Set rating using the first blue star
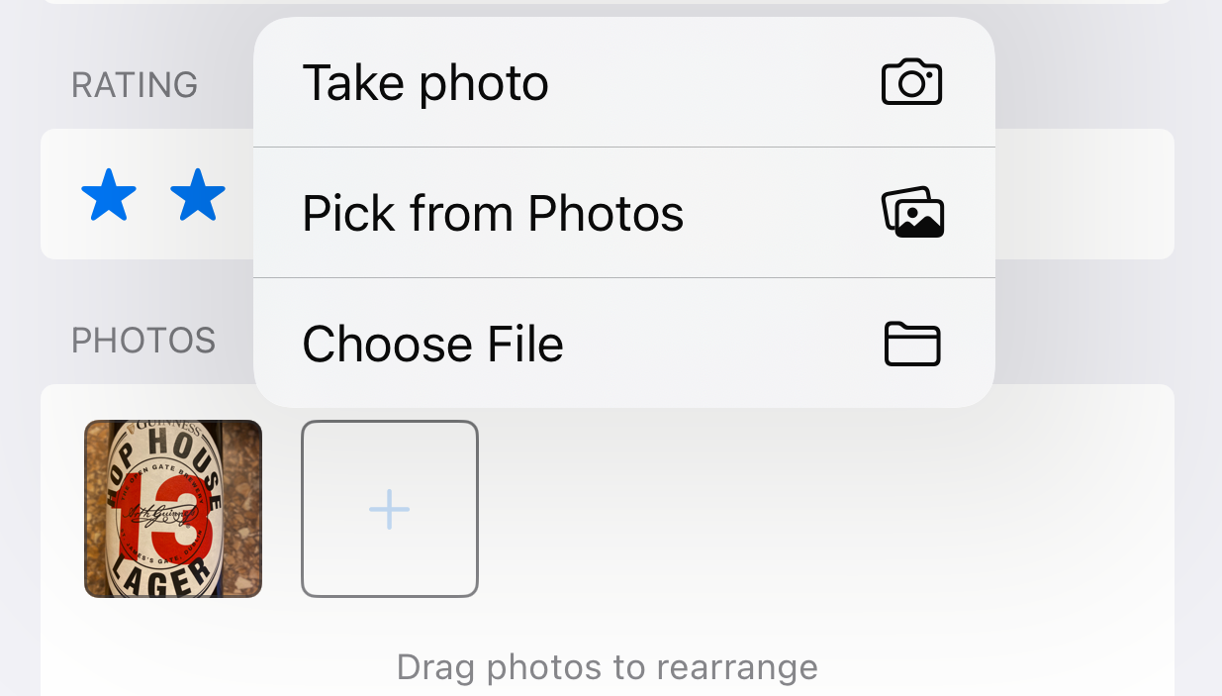The height and width of the screenshot is (696, 1222). 109,195
